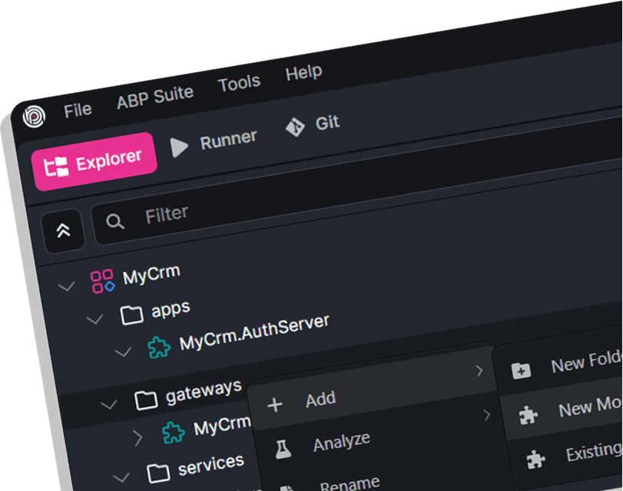
Task: Select the MyCrm.AuthServer tree item
Action: point(254,333)
